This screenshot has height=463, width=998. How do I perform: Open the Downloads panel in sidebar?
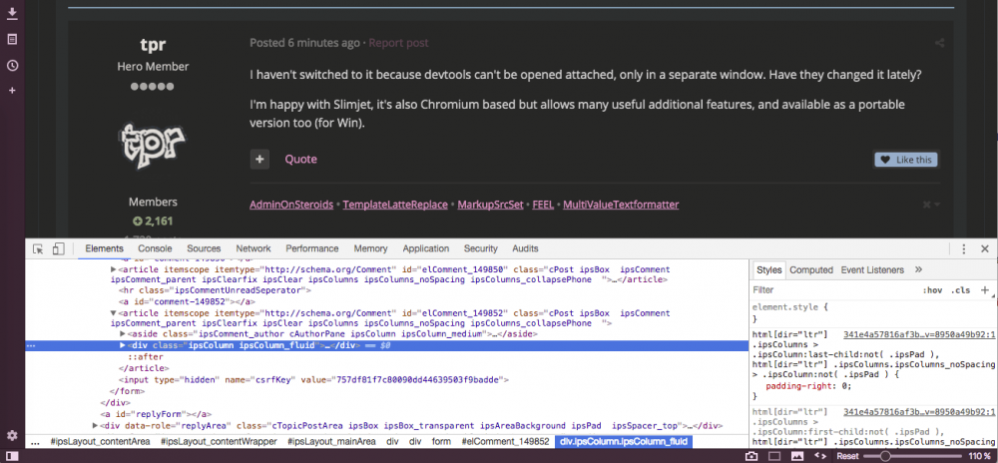tap(11, 13)
